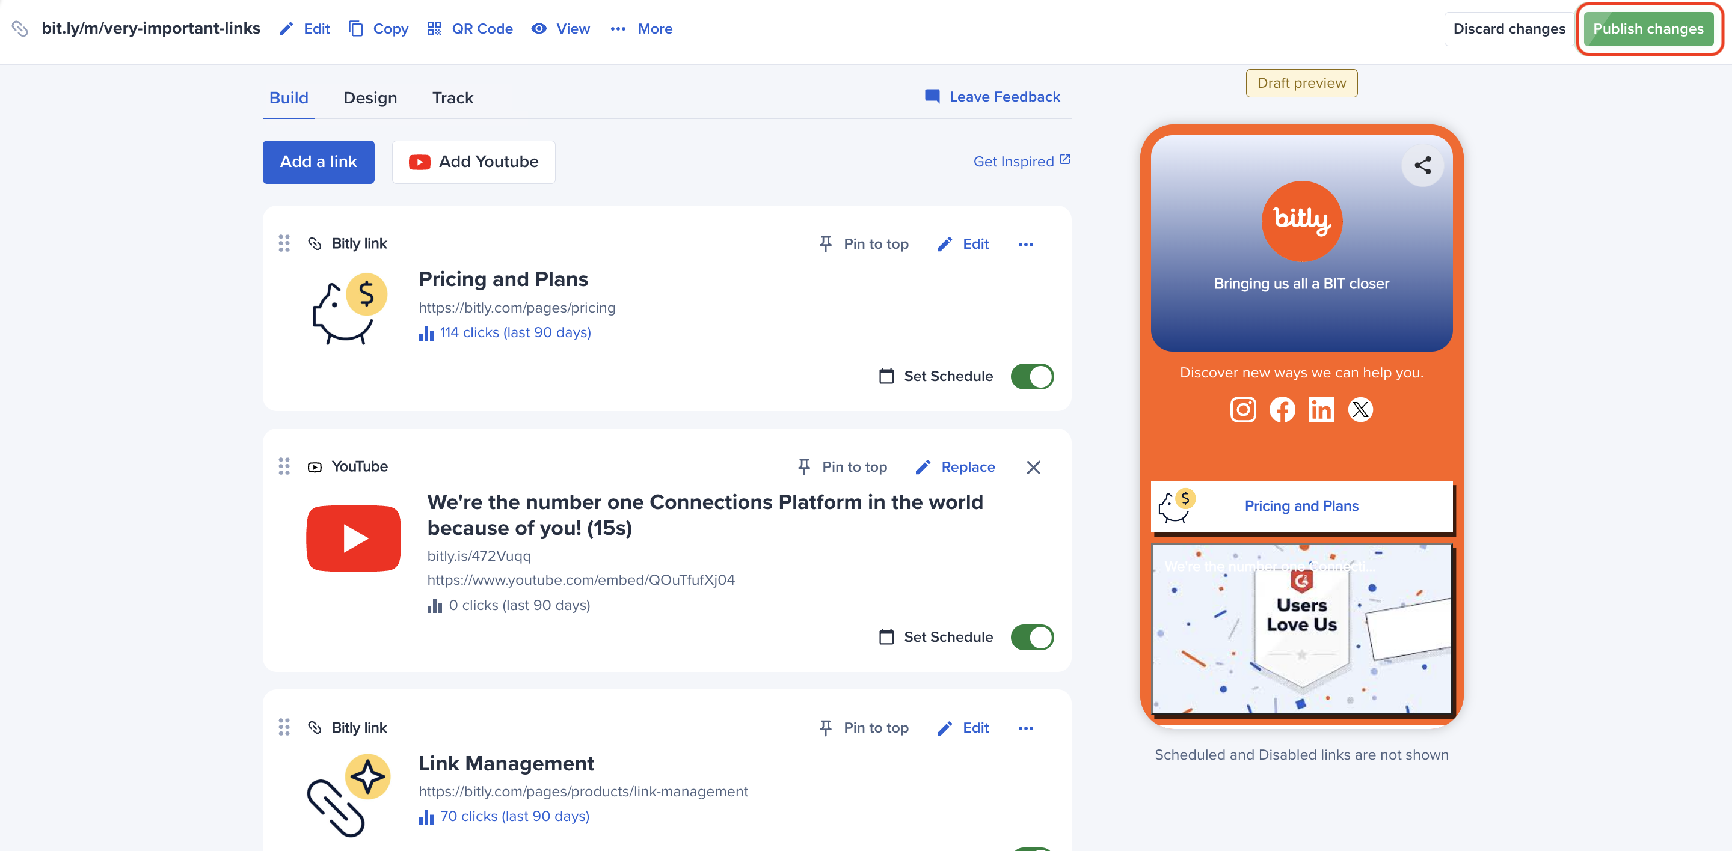Set Schedule for the YouTube card

pos(936,636)
